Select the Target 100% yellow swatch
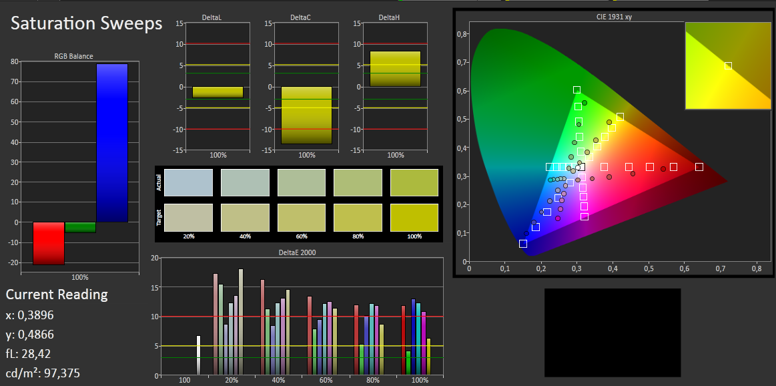Screen dimensions: 776x386 [414, 218]
